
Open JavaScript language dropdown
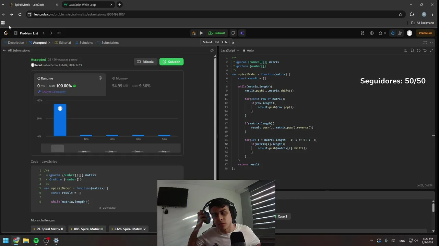tap(230, 50)
